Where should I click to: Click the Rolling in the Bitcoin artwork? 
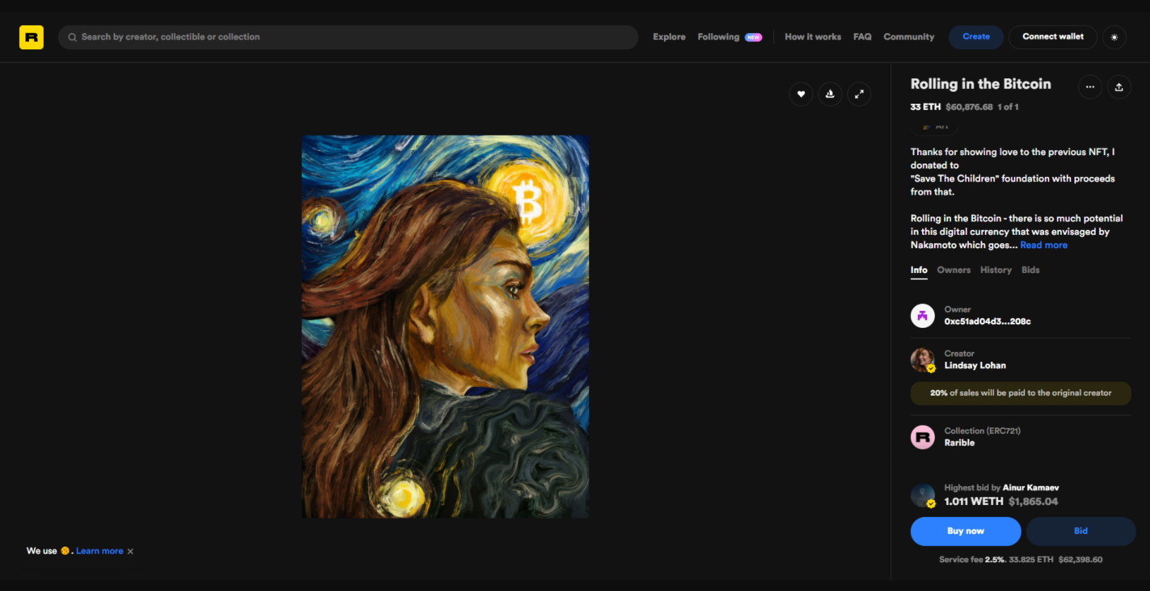coord(445,327)
